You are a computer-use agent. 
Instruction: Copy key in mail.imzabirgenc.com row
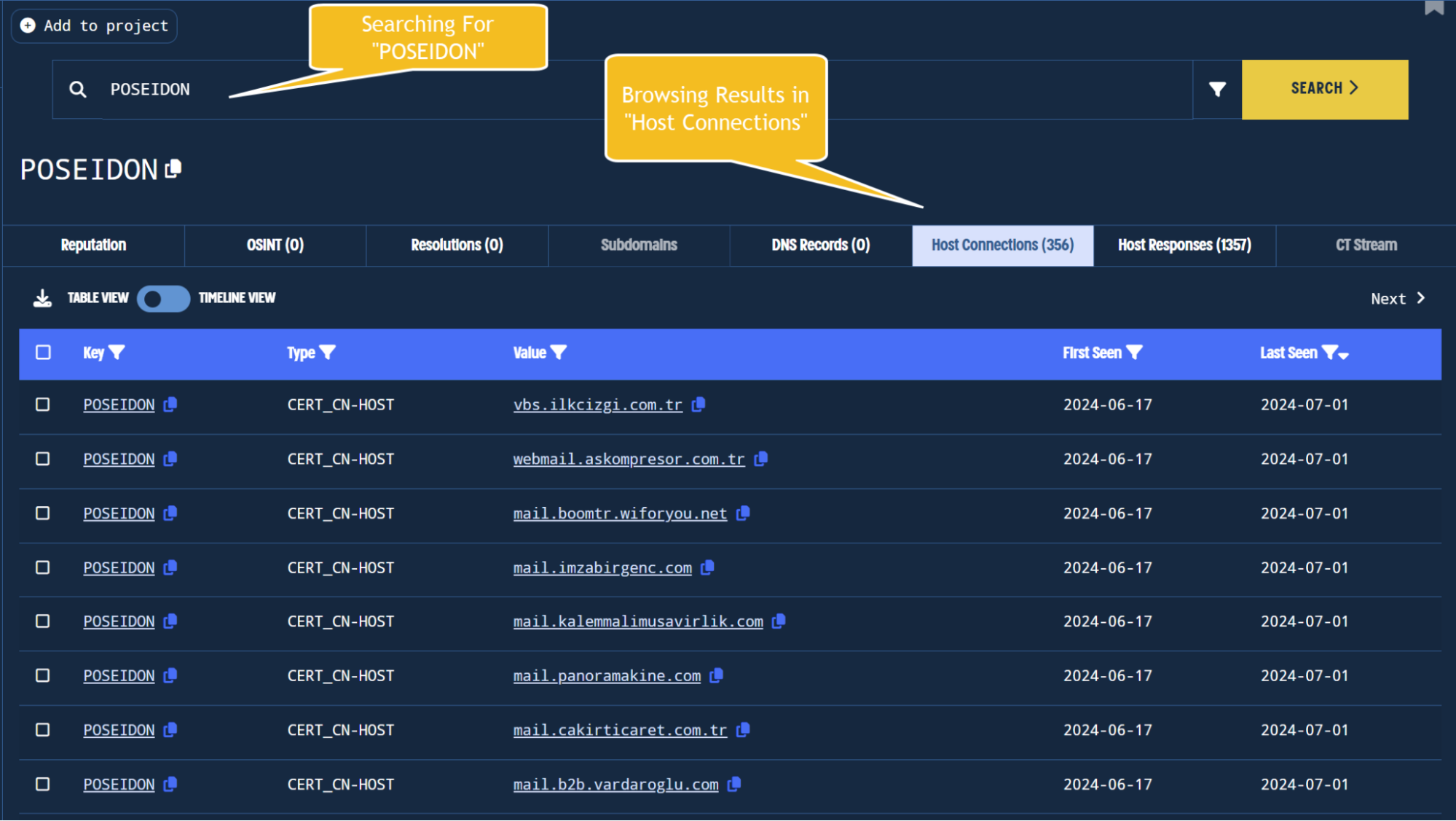coord(170,567)
